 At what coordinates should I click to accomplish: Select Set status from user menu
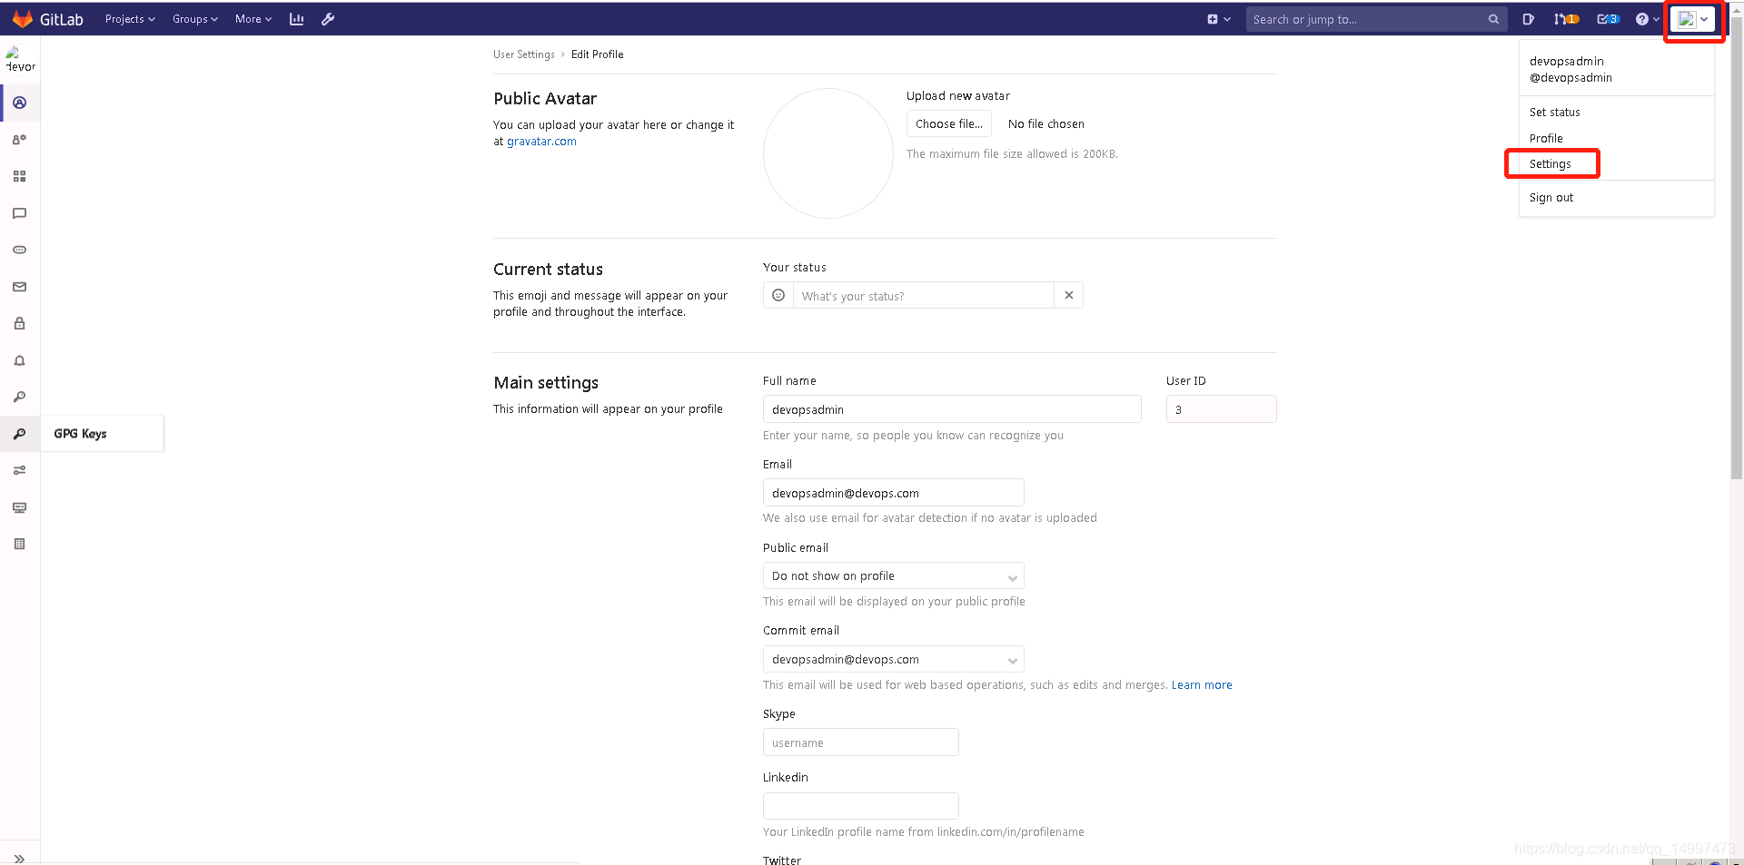point(1554,113)
